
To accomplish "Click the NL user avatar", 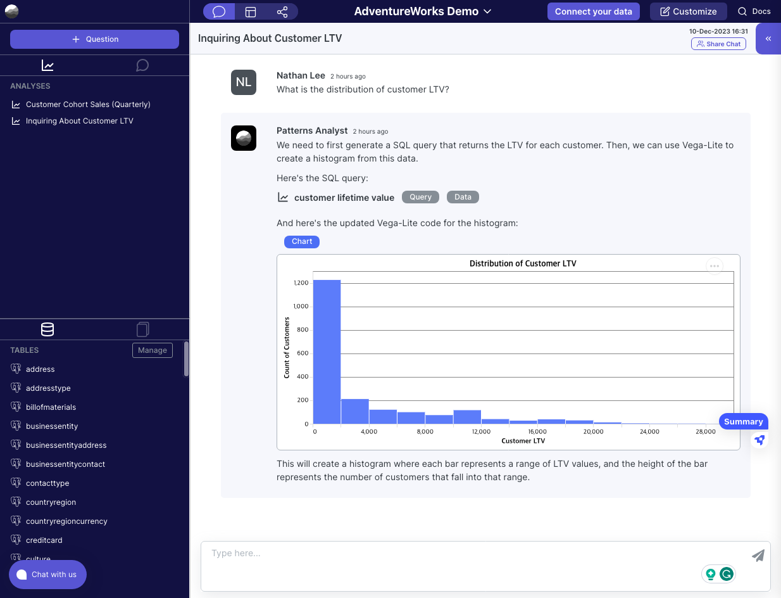I will point(244,82).
